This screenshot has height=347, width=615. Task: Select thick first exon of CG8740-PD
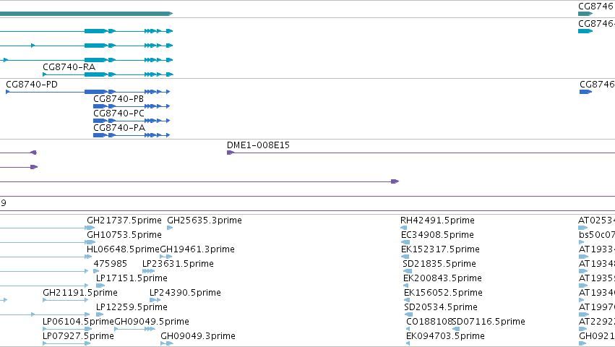click(95, 92)
